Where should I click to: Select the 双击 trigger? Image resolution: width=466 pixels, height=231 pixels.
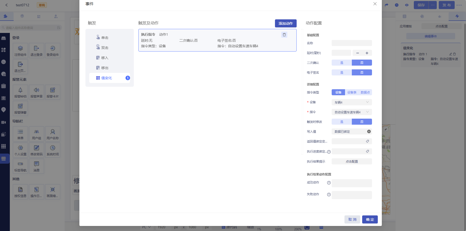(110, 48)
